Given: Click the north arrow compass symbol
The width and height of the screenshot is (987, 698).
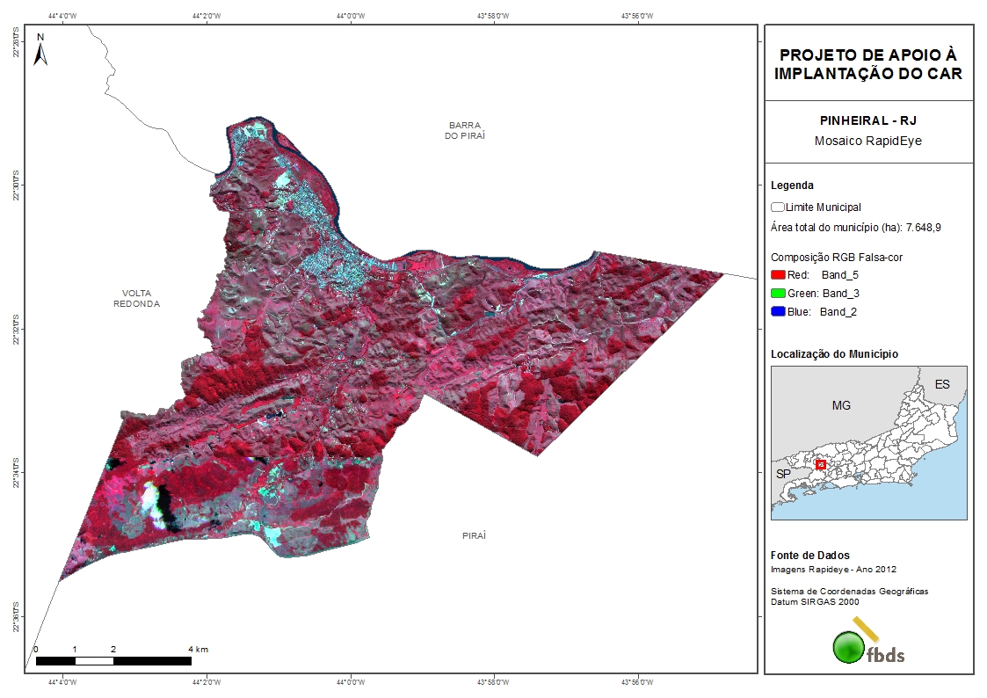Looking at the screenshot, I should (x=40, y=51).
